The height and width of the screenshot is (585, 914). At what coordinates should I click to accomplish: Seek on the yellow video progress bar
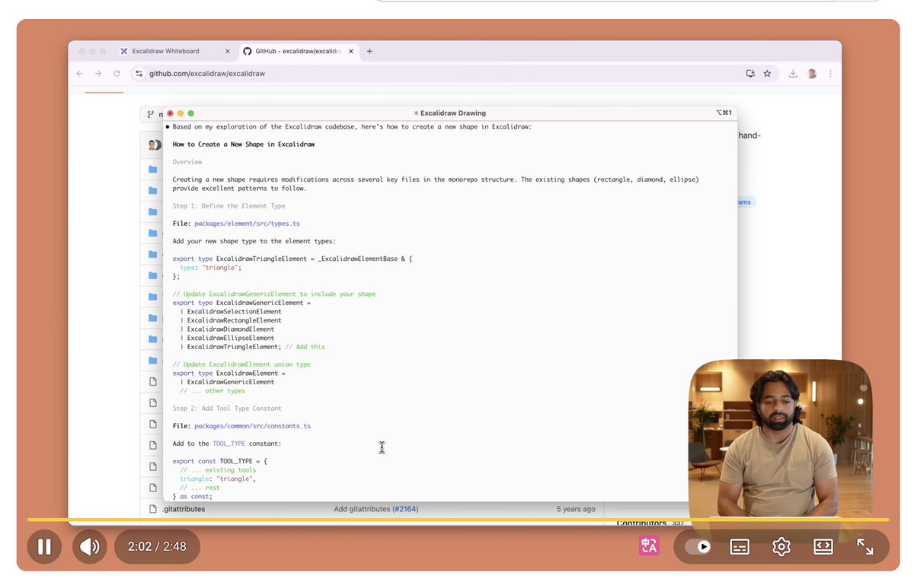pyautogui.click(x=458, y=520)
